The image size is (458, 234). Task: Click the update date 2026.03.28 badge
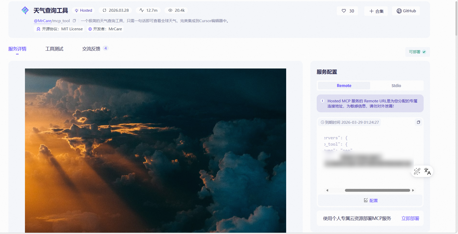[x=116, y=10]
